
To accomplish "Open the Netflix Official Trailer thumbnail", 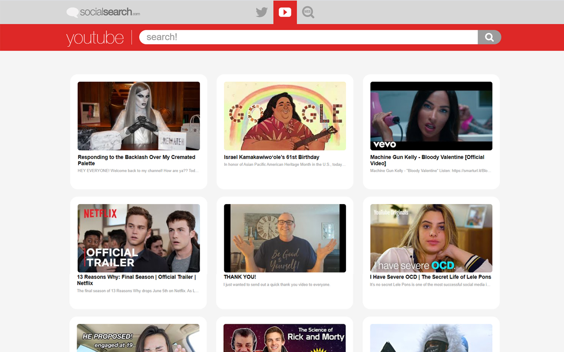I will point(139,238).
